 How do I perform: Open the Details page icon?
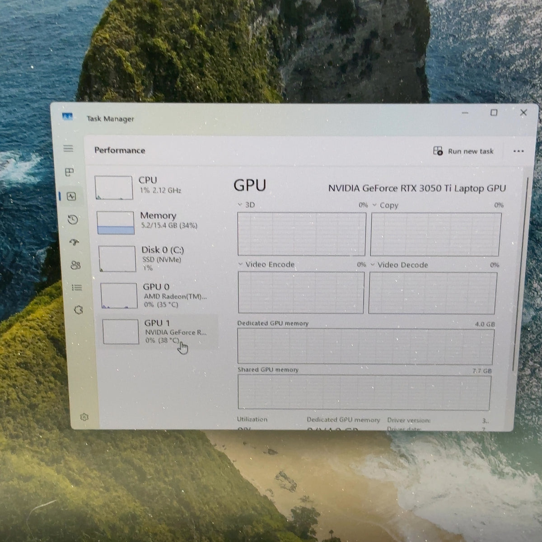[77, 288]
